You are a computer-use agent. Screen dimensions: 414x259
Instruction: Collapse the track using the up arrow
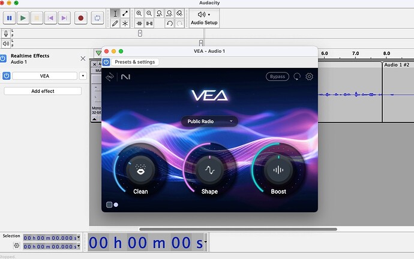pyautogui.click(x=94, y=119)
